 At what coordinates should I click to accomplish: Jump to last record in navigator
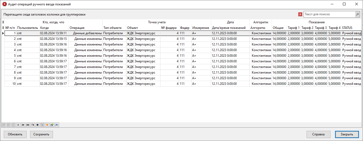tap(28, 125)
